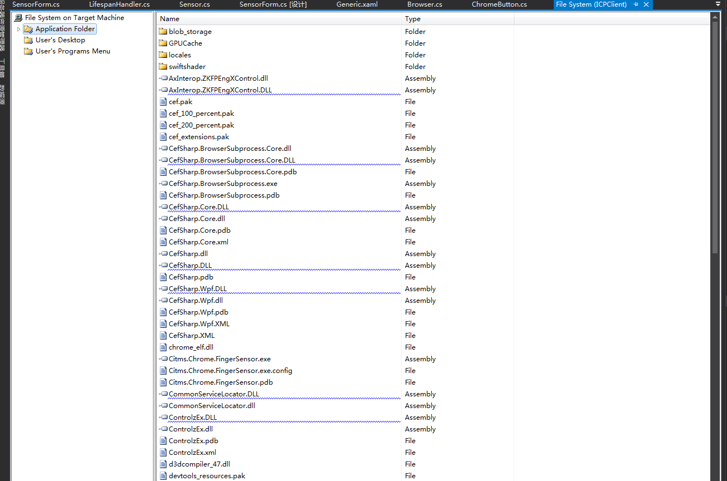727x481 pixels.
Task: Select the User's Programs Menu tree label
Action: [x=73, y=51]
